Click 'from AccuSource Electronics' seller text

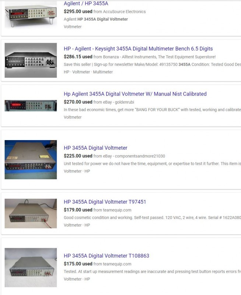point(119,12)
